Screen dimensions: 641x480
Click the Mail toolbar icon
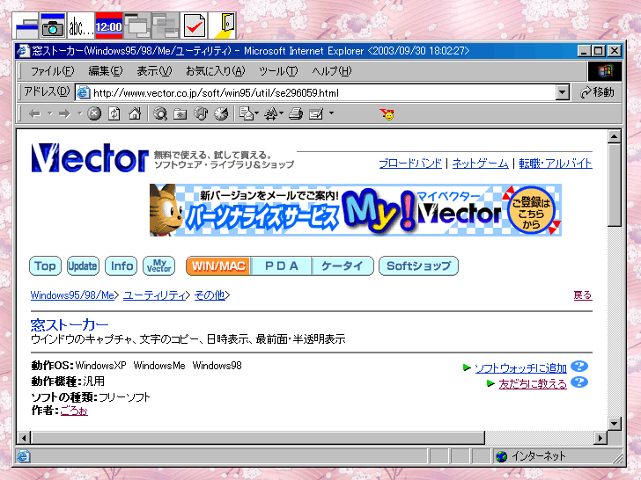(x=247, y=113)
